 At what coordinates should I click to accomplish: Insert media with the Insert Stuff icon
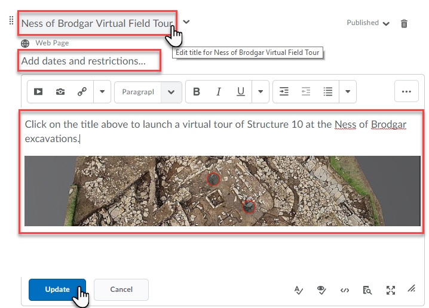[x=38, y=91]
